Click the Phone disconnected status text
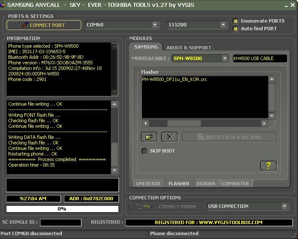The width and height of the screenshot is (298, 239). (174, 233)
